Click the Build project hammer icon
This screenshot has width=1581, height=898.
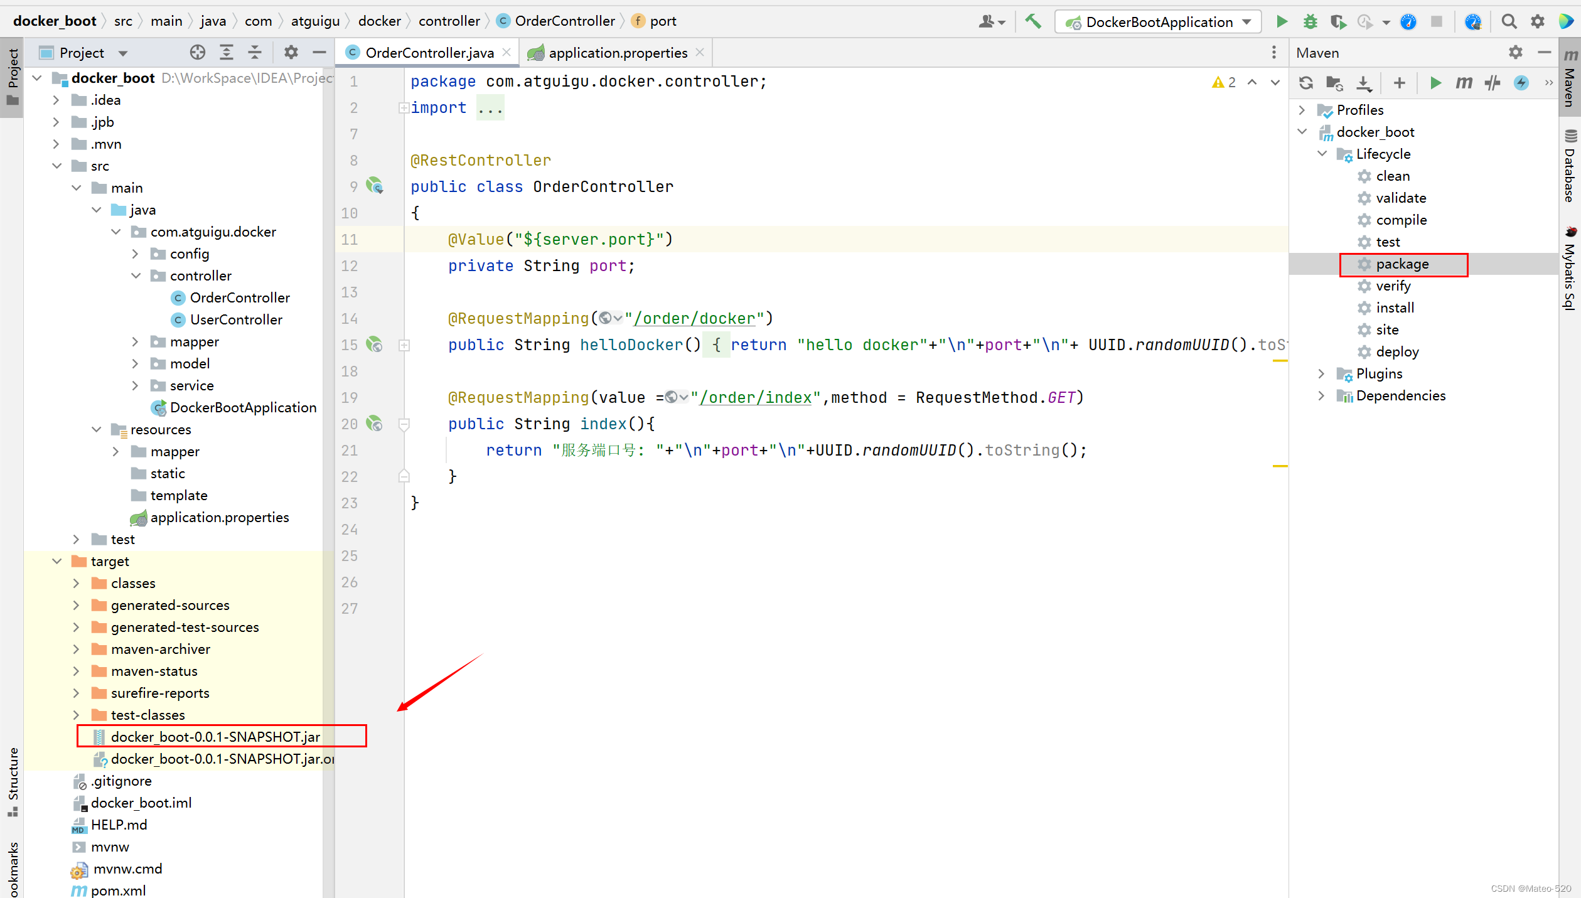click(1033, 21)
